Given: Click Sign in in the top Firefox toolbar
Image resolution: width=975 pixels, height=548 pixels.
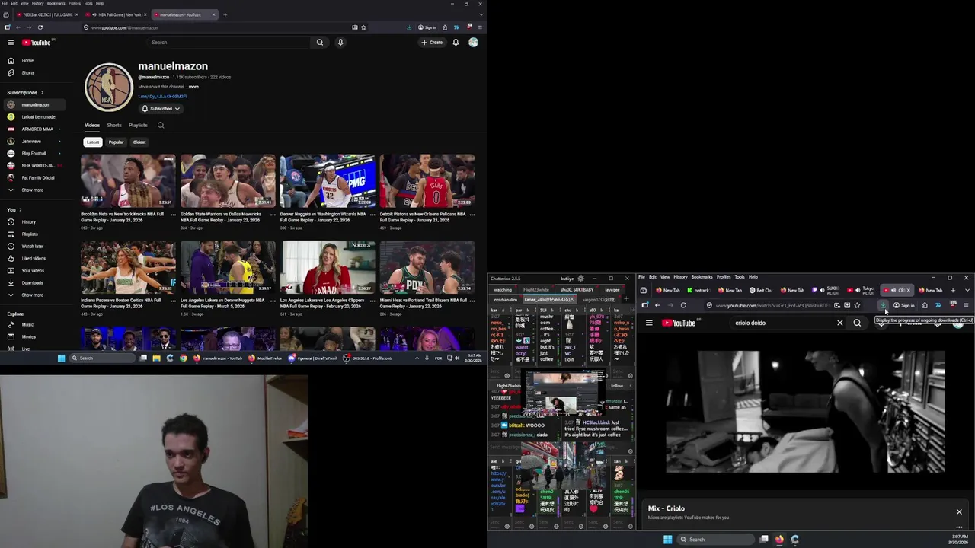Looking at the screenshot, I should [x=427, y=27].
